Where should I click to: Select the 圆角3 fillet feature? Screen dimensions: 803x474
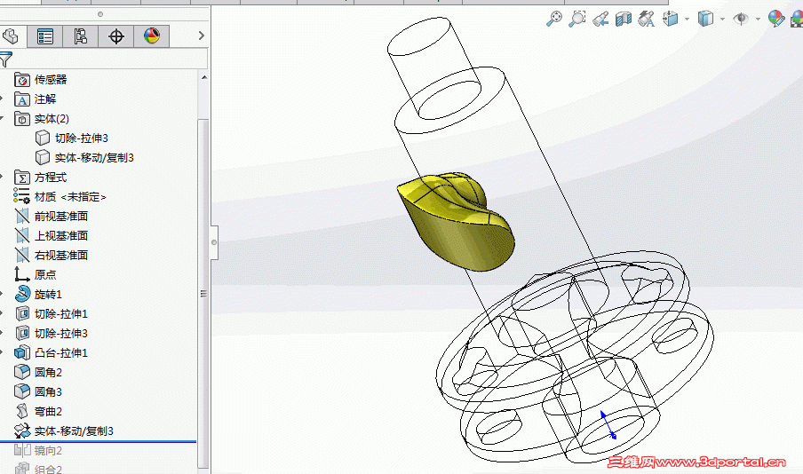38,391
